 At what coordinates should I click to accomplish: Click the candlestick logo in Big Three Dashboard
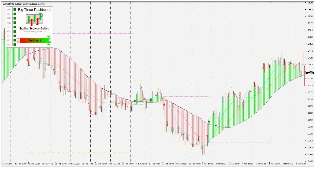click(x=35, y=19)
